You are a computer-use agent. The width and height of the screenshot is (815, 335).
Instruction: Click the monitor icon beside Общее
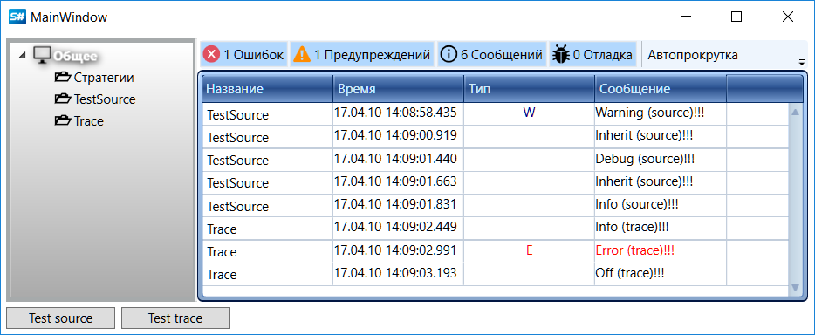pyautogui.click(x=42, y=55)
